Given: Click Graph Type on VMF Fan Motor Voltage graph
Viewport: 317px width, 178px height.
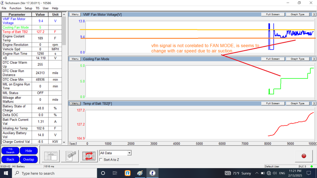Looking at the screenshot, I should pos(298,14).
